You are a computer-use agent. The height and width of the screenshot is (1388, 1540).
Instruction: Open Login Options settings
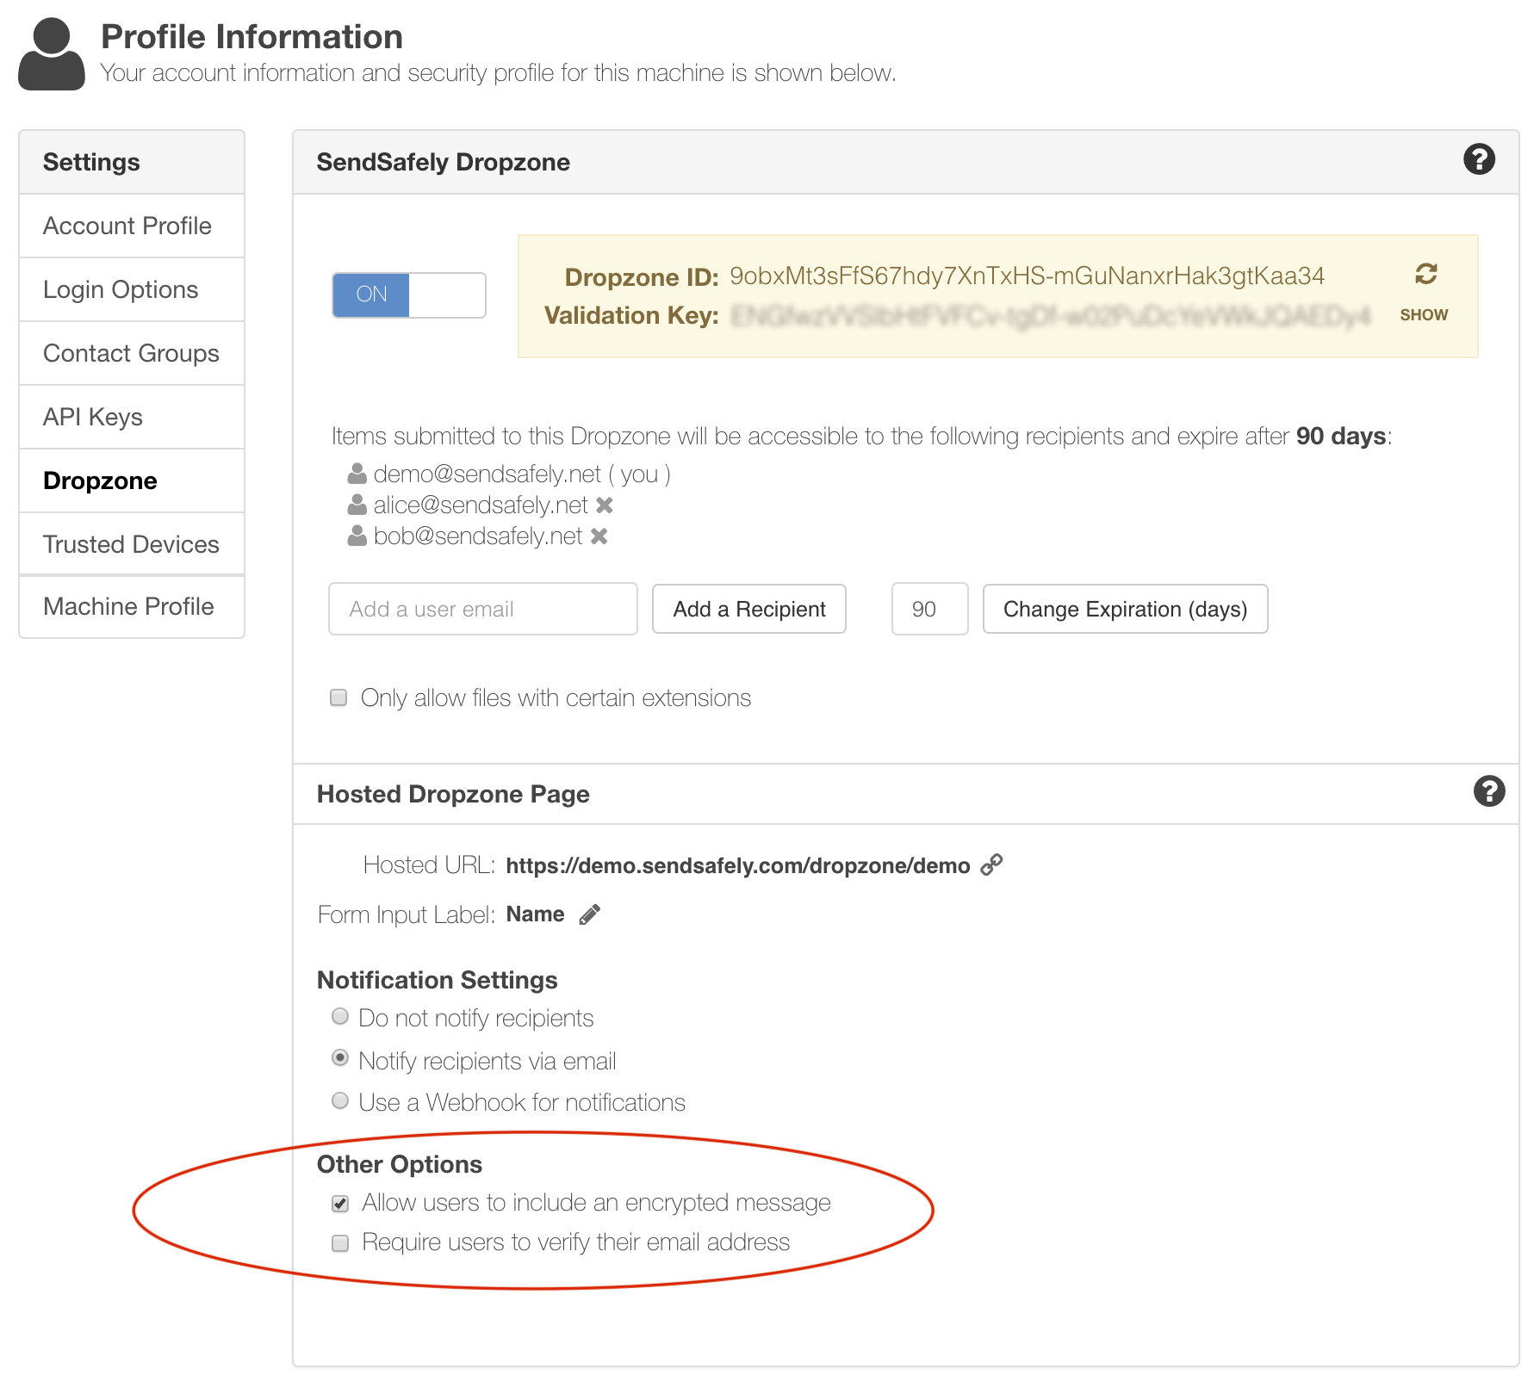132,289
